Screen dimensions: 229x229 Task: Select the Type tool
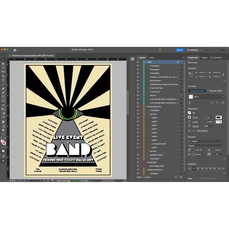3,80
